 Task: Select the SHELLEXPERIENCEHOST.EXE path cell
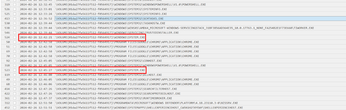149,107
